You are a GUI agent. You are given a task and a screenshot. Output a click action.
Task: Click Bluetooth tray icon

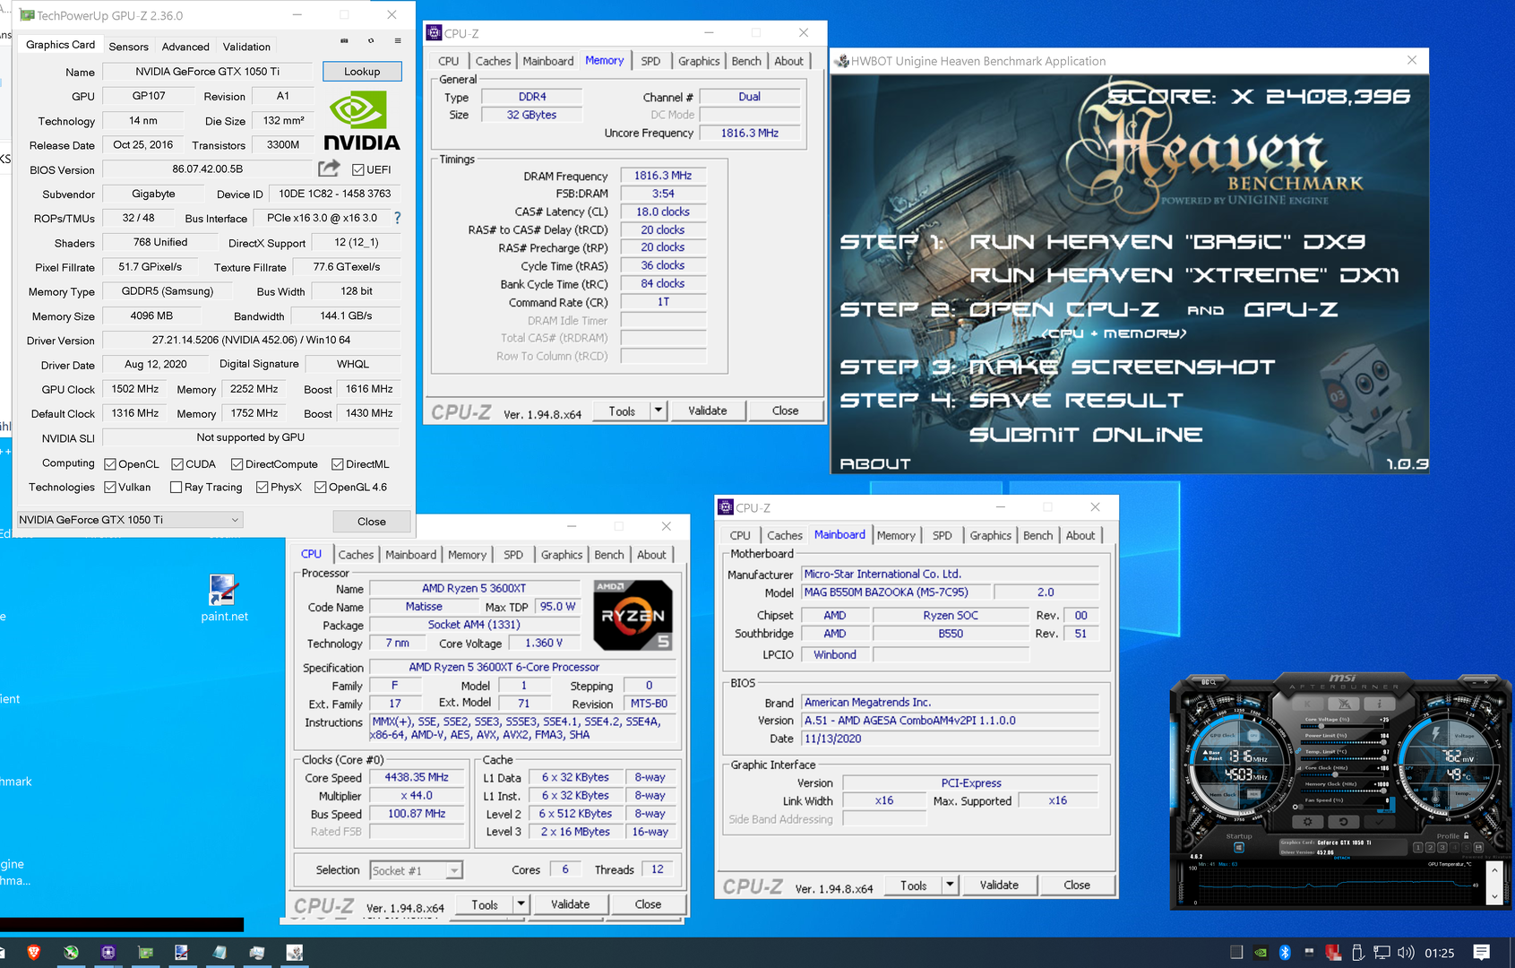point(1284,953)
